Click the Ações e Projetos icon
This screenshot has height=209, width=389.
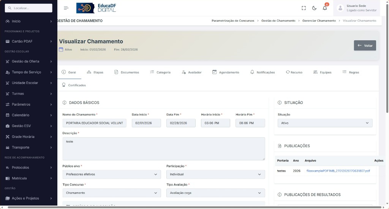click(8, 198)
